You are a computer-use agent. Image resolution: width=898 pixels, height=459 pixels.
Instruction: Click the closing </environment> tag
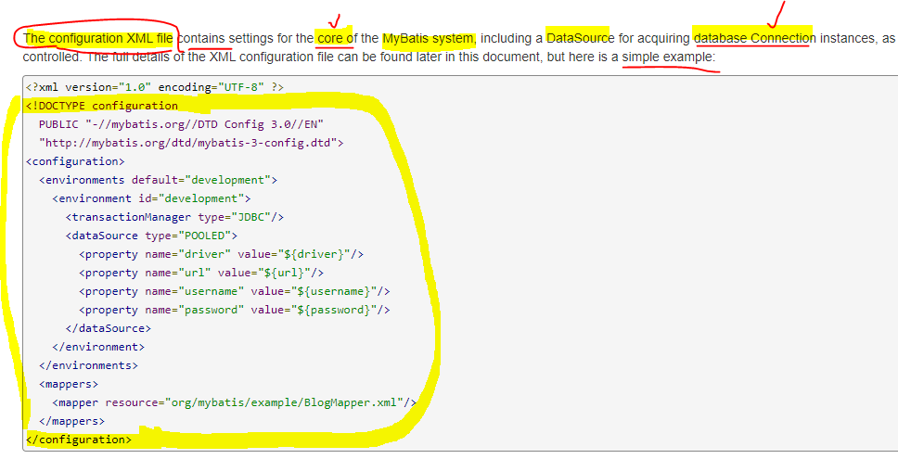(98, 347)
